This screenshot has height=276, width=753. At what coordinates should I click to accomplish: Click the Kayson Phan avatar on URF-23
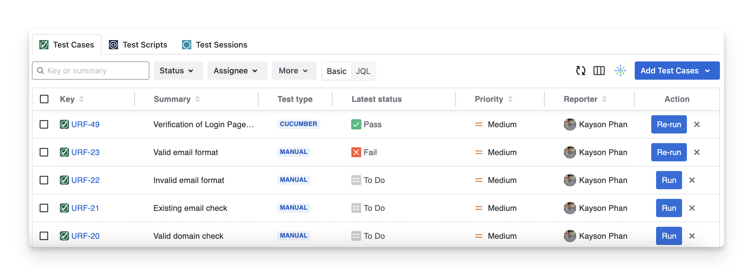click(x=570, y=152)
